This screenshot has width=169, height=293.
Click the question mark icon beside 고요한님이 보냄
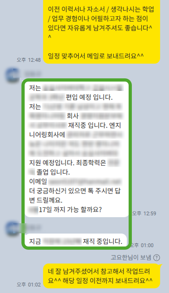156,258
